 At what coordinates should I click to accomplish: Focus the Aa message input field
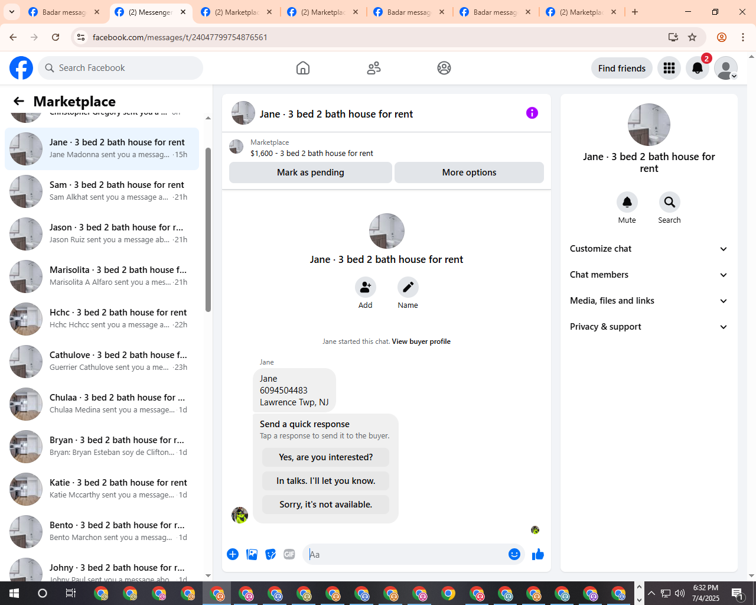pyautogui.click(x=406, y=554)
